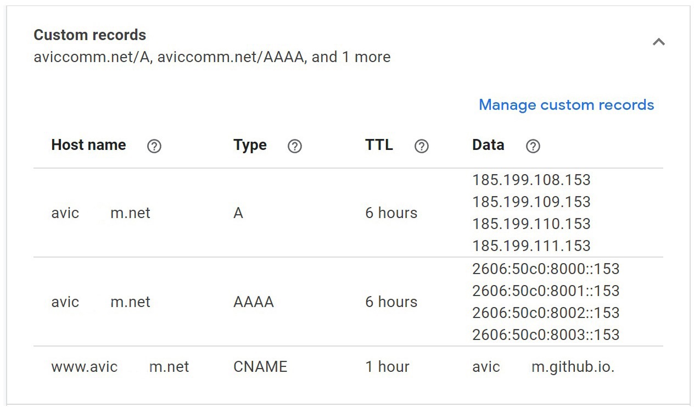Click the 1 hour TTL value
Screen dimensions: 694x407
pyautogui.click(x=387, y=367)
